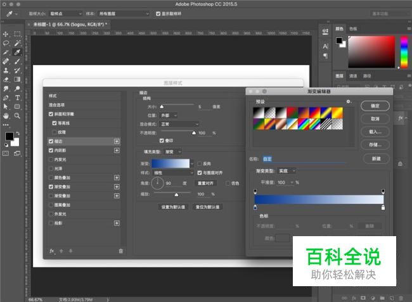Enable Texture checkbox under Bevel and Emboss
412x302 pixels.
pyautogui.click(x=55, y=132)
